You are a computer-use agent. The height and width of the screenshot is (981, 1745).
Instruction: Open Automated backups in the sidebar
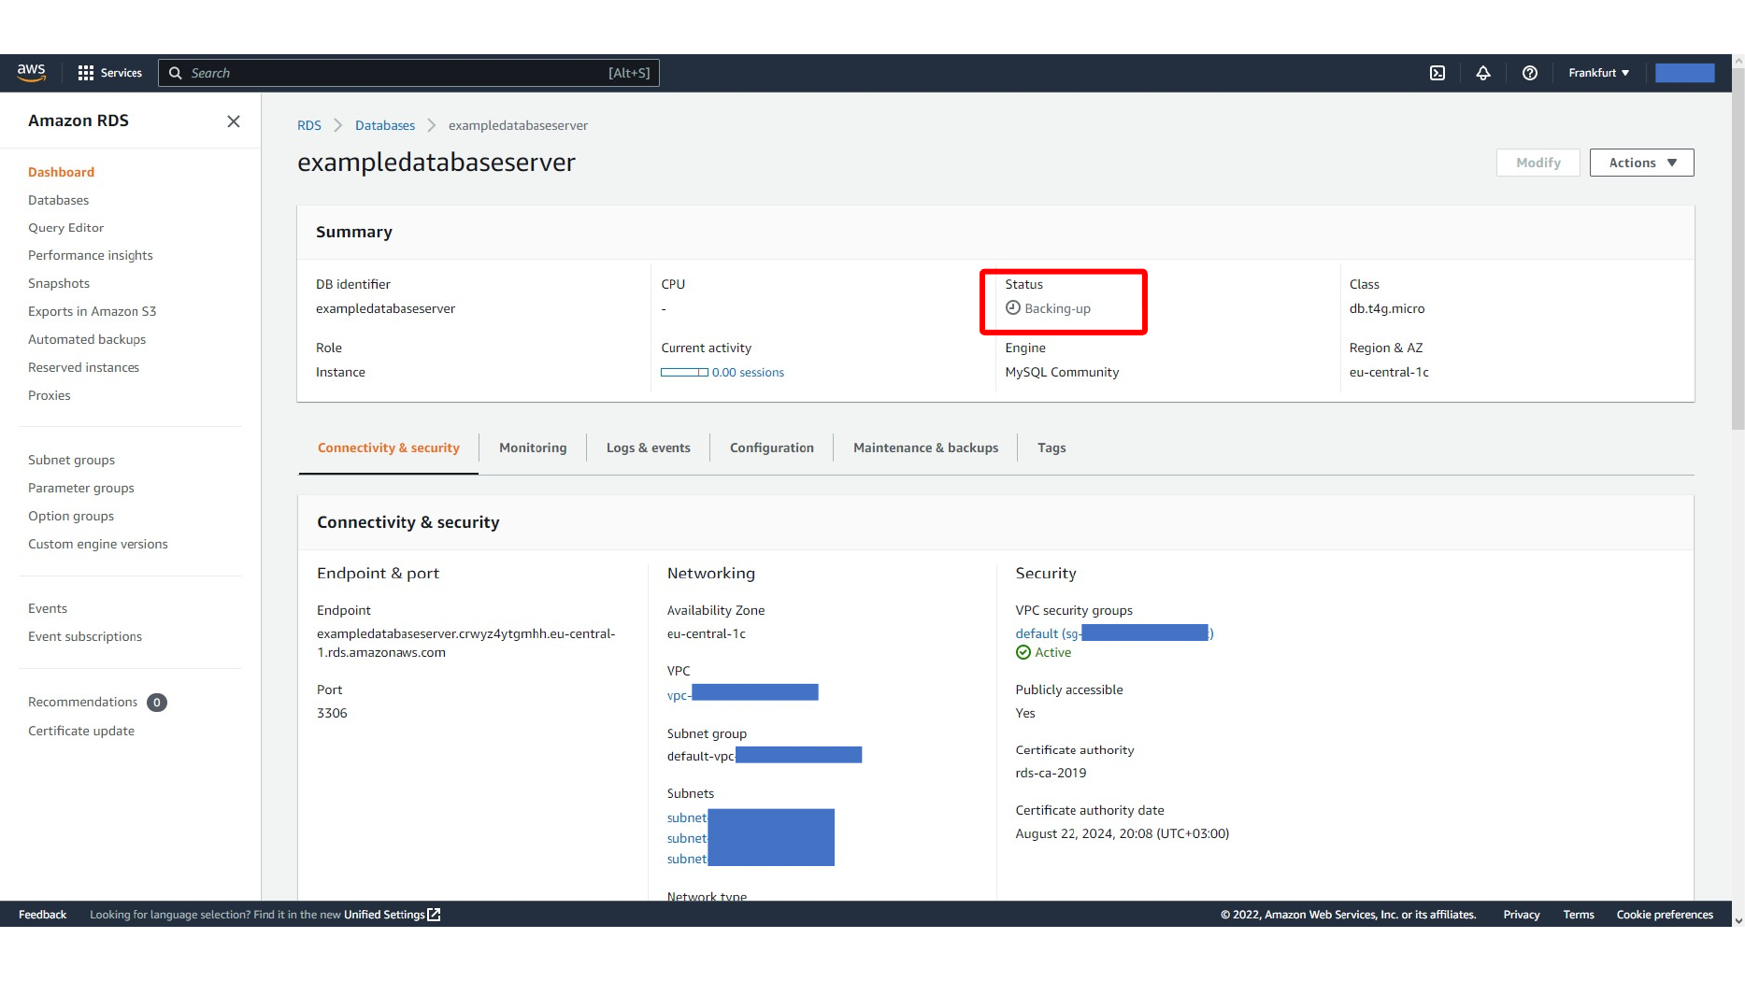pos(87,340)
